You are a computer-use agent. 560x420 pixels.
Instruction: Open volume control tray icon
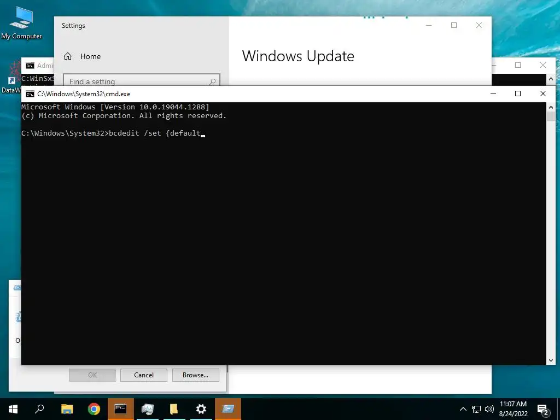coord(489,409)
